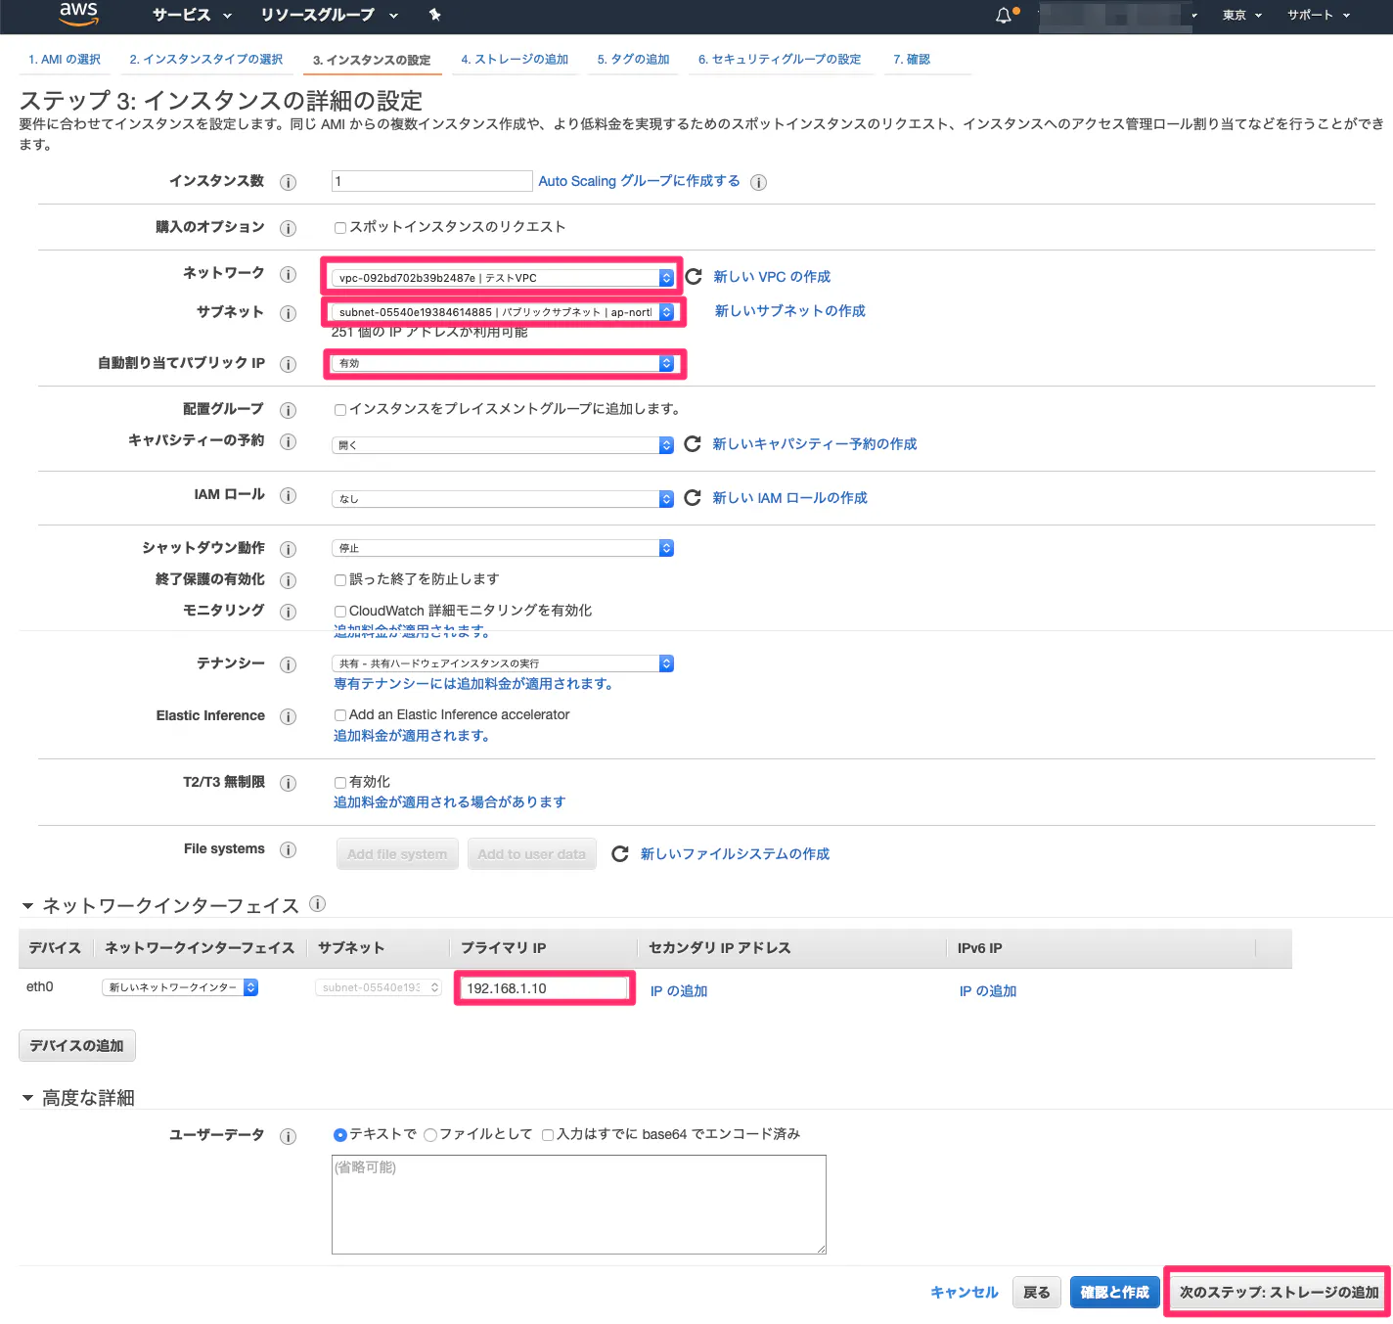Go to 4. ストレージの追加 tab
The image size is (1393, 1324).
coord(515,60)
